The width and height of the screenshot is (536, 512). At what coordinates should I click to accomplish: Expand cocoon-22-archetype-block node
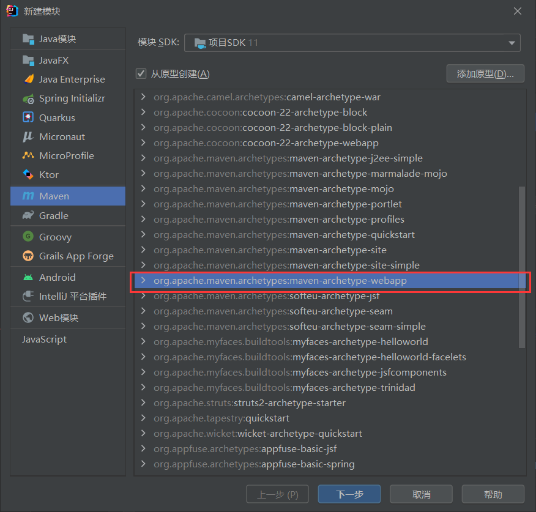[x=144, y=112]
